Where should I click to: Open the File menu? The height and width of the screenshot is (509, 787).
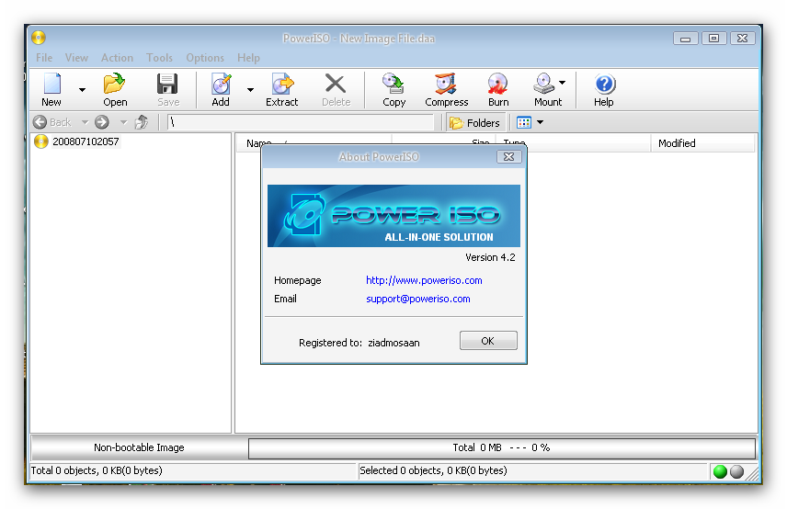tap(44, 58)
